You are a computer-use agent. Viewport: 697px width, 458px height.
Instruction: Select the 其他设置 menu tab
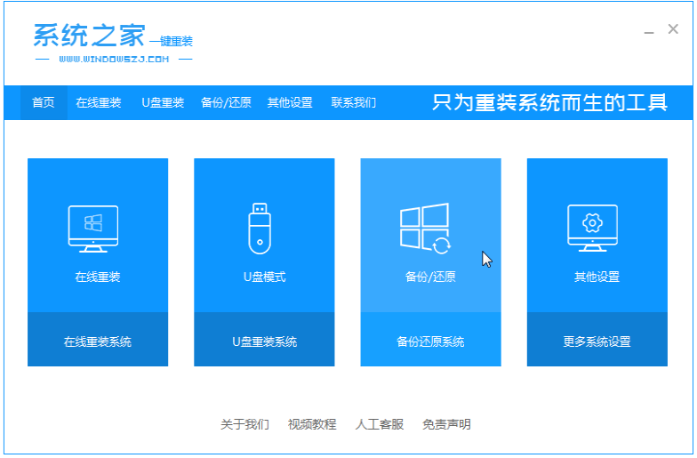point(290,103)
